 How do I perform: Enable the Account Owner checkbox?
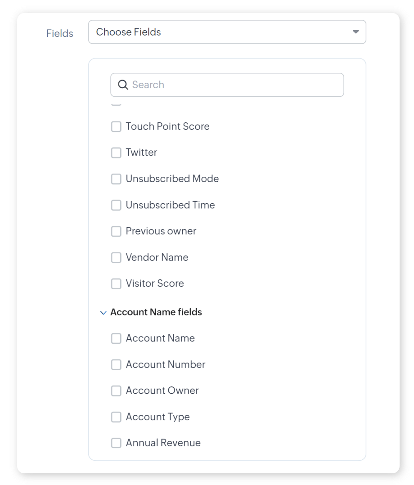point(116,391)
